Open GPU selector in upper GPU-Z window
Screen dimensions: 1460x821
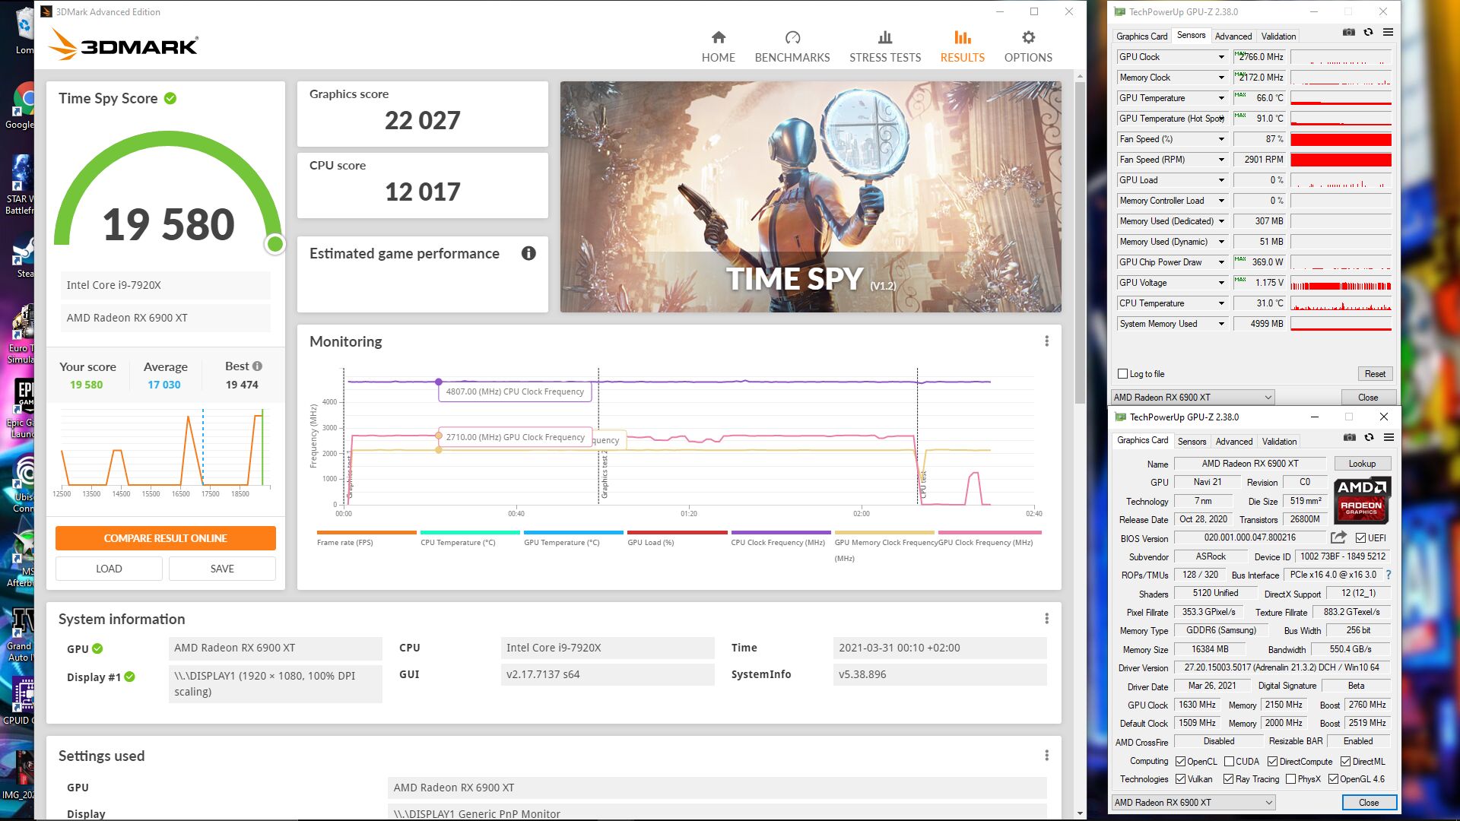point(1192,398)
